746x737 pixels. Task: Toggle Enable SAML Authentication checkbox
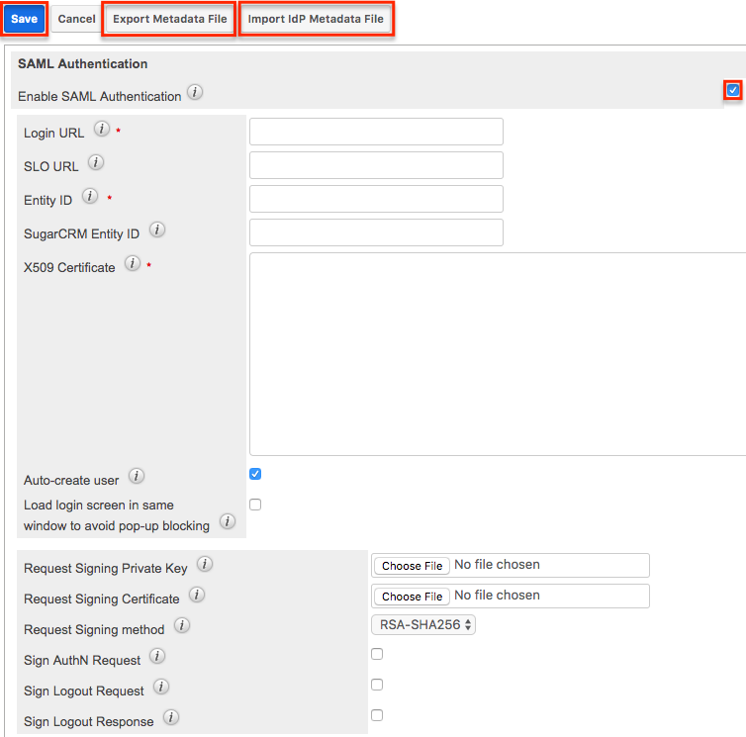tap(733, 90)
